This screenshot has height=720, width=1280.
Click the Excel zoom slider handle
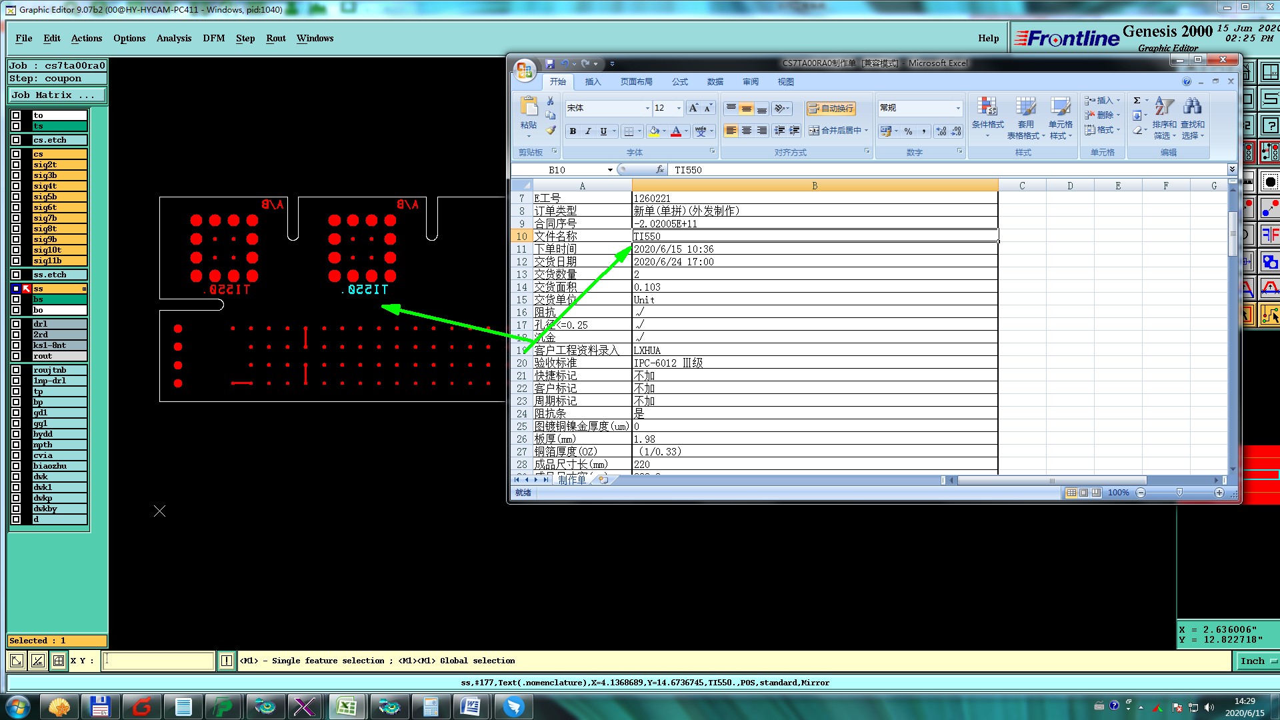click(1179, 493)
